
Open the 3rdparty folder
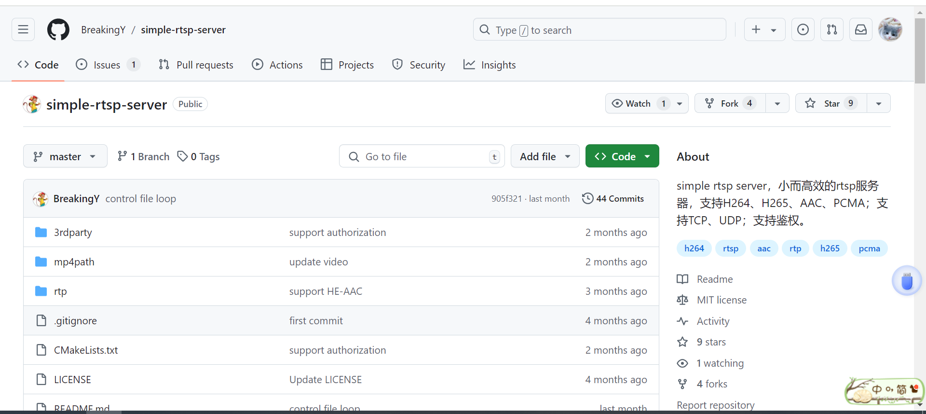73,233
